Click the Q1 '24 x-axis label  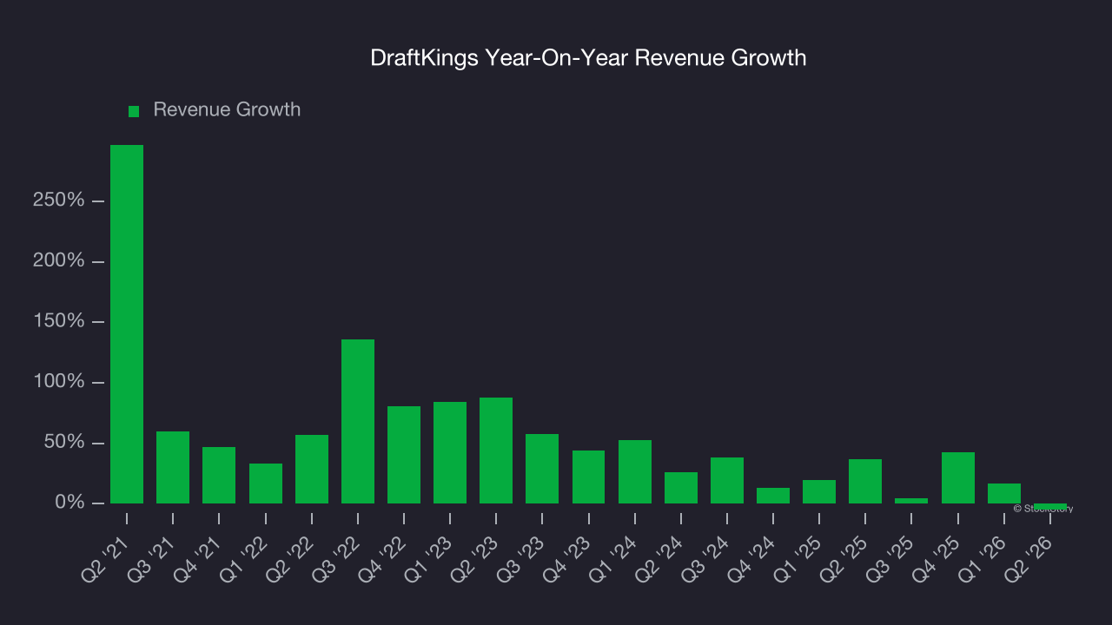[x=614, y=560]
